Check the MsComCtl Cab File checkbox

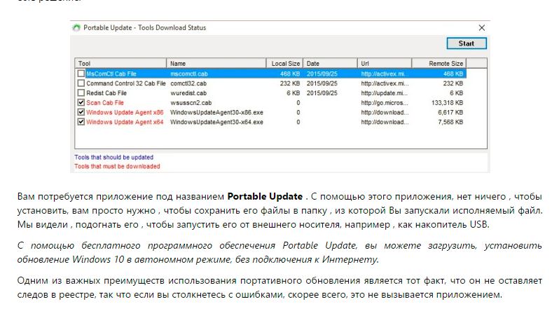point(81,74)
